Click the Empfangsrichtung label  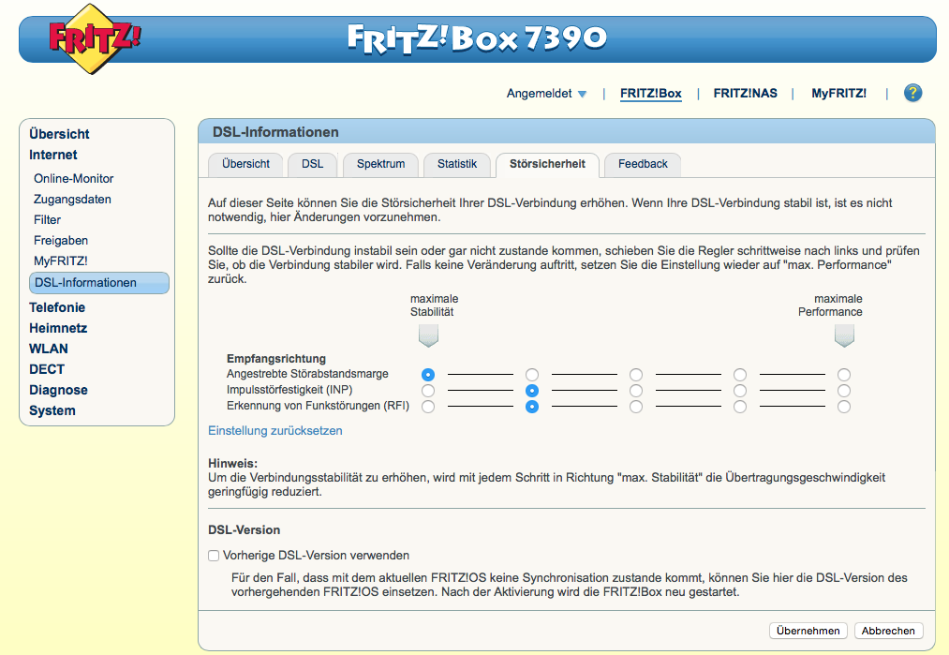pos(276,358)
